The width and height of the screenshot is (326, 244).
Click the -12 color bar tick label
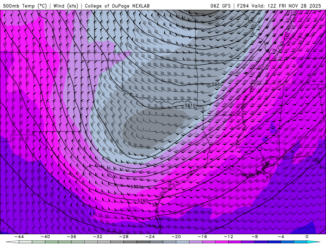[x=229, y=237]
